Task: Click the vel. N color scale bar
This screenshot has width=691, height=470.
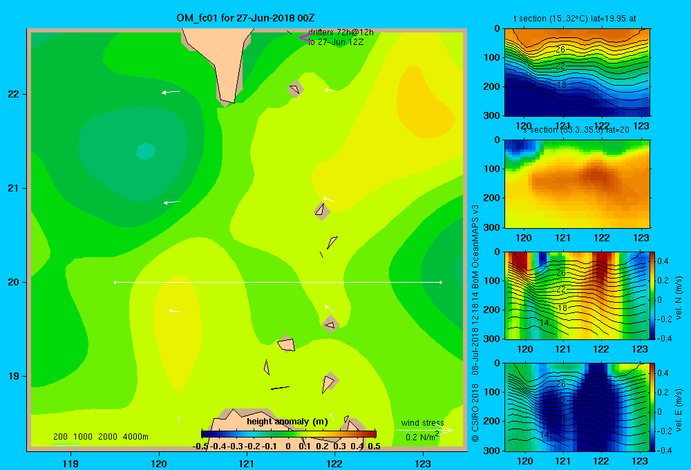Action: tap(653, 295)
